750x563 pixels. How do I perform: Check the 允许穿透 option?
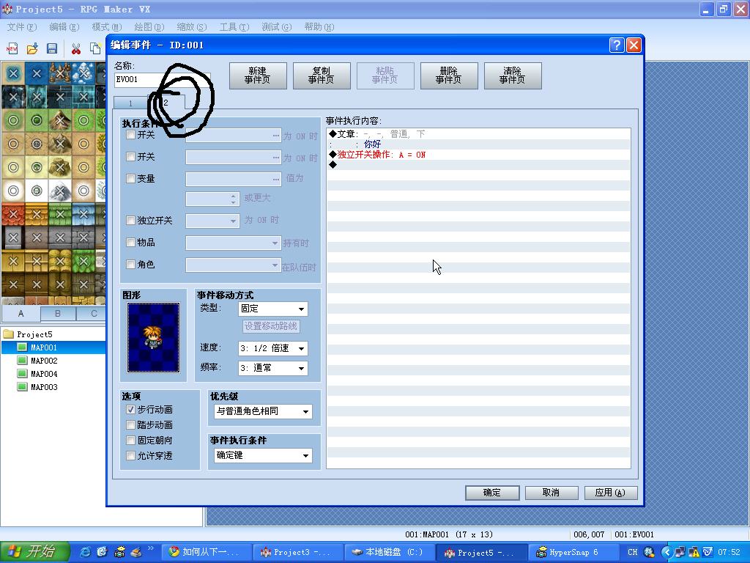coord(130,455)
